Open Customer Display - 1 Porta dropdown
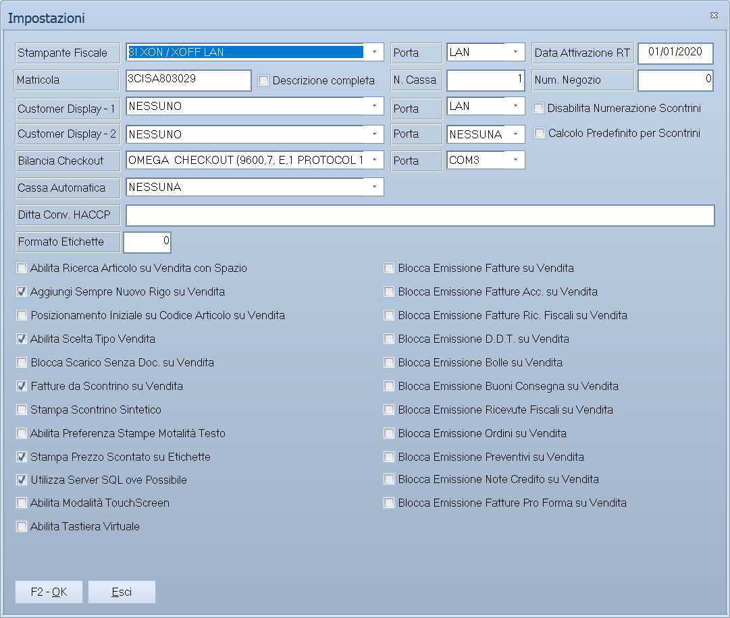Image resolution: width=730 pixels, height=618 pixels. click(515, 106)
